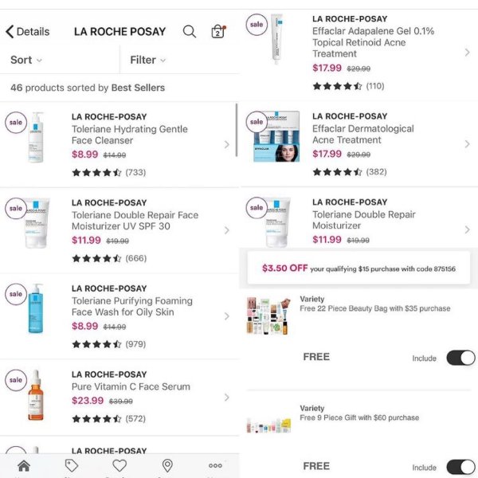Expand Pure Vitamin C Face Serum chevron
The width and height of the screenshot is (478, 478).
coord(226,398)
